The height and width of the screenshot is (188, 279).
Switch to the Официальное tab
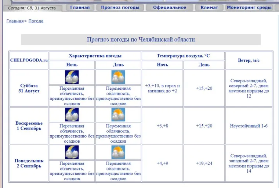coord(169,7)
